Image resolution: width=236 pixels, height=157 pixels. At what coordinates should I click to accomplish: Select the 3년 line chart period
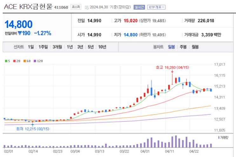point(80,47)
